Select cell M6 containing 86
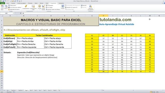The width and height of the screenshot is (165, 93). (x=150, y=35)
